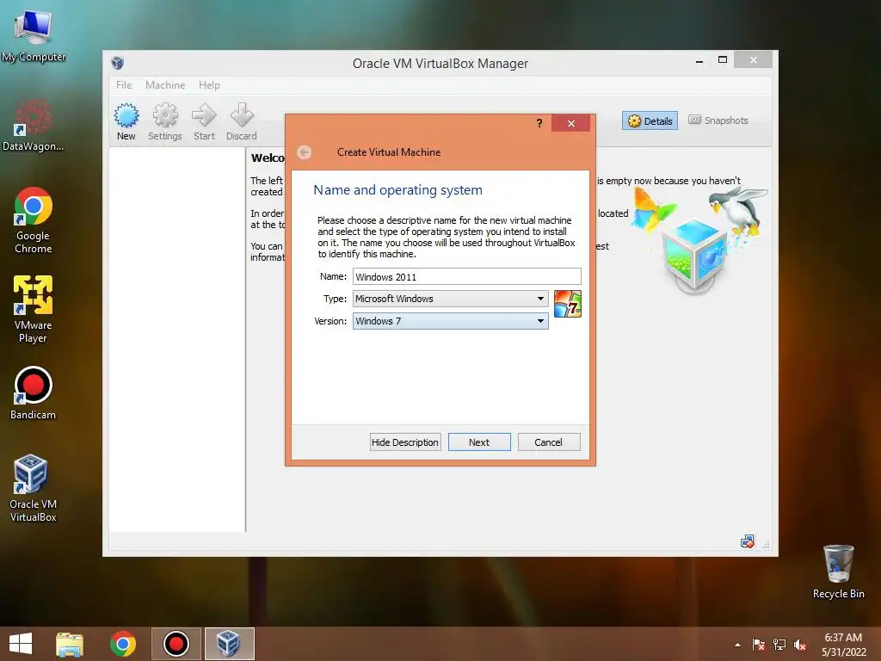This screenshot has width=881, height=661.
Task: Click the VirtualBox cube icon in the title bar
Action: 117,63
